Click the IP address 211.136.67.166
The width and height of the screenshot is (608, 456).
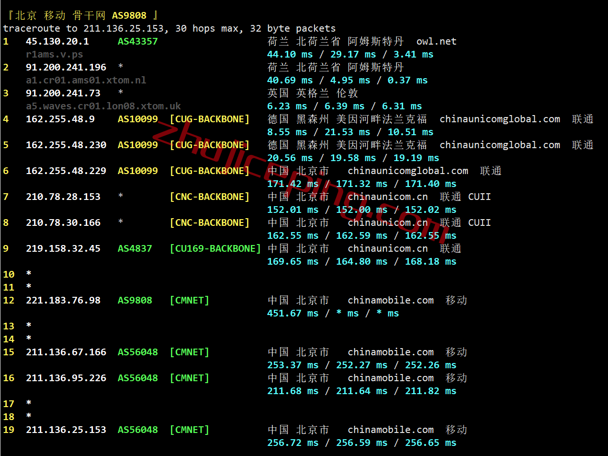(x=66, y=352)
